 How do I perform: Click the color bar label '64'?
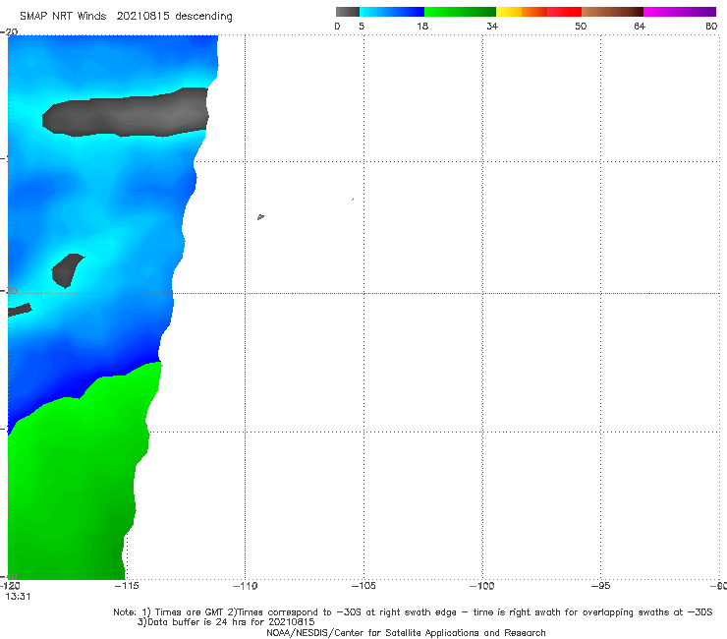(640, 26)
